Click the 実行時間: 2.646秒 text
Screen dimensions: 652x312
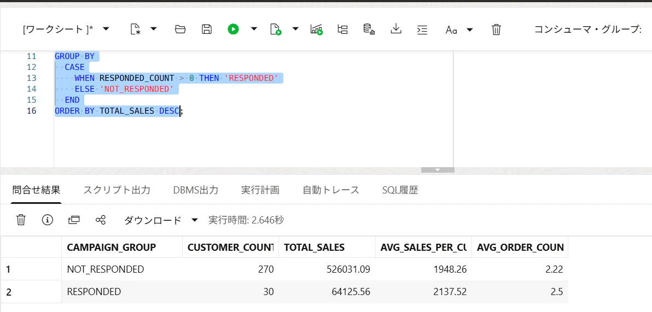coord(246,220)
